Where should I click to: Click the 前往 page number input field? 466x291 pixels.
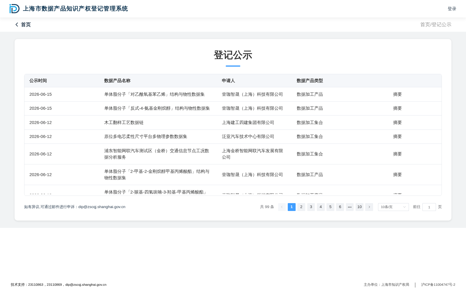[429, 207]
